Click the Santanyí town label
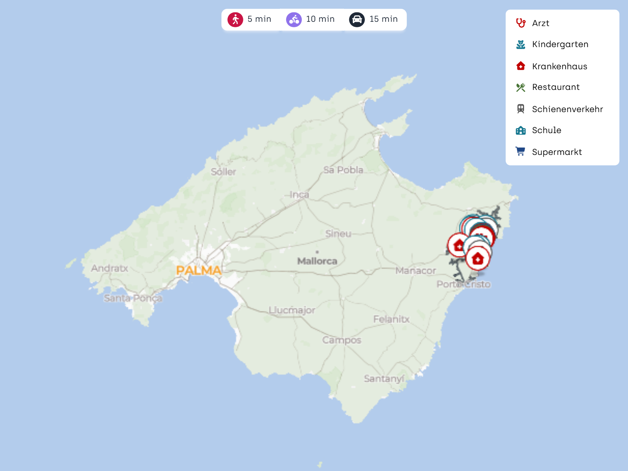Viewport: 628px width, 471px height. [x=384, y=378]
